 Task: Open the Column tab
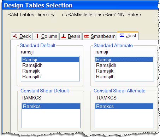click(x=46, y=36)
